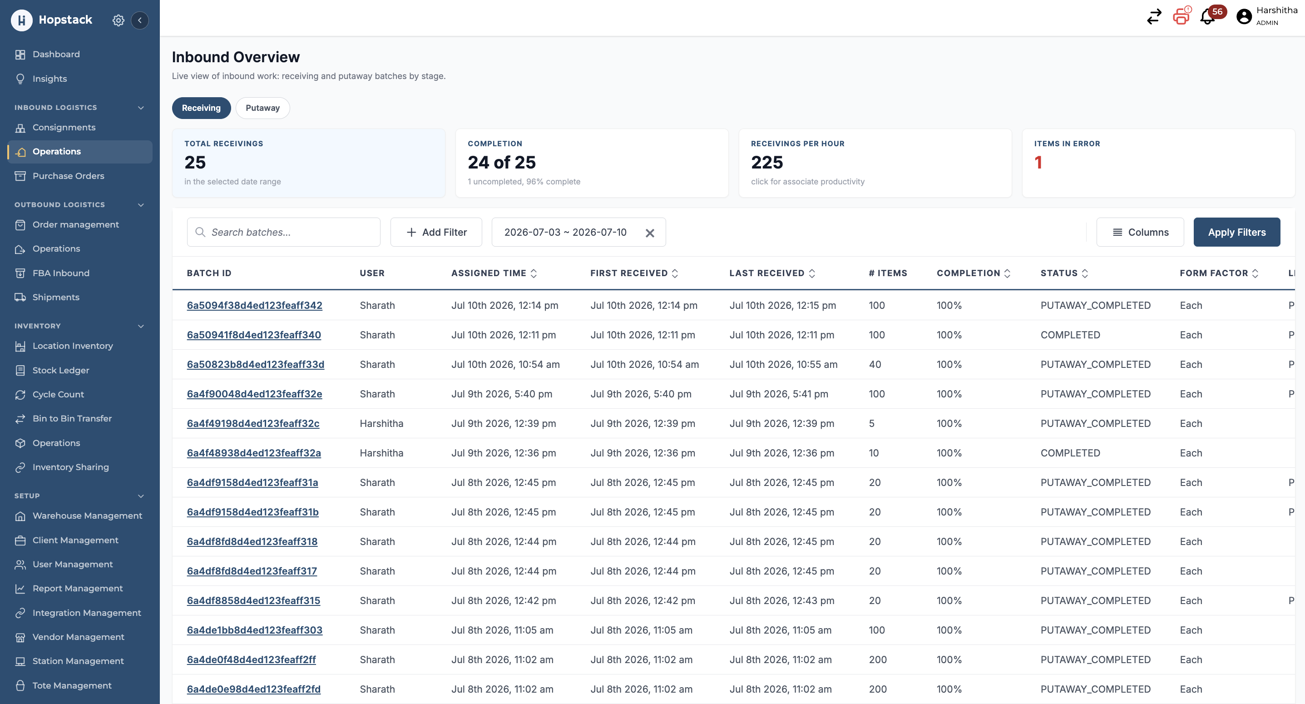Clear the date range with the X
Viewport: 1305px width, 704px height.
click(x=650, y=233)
